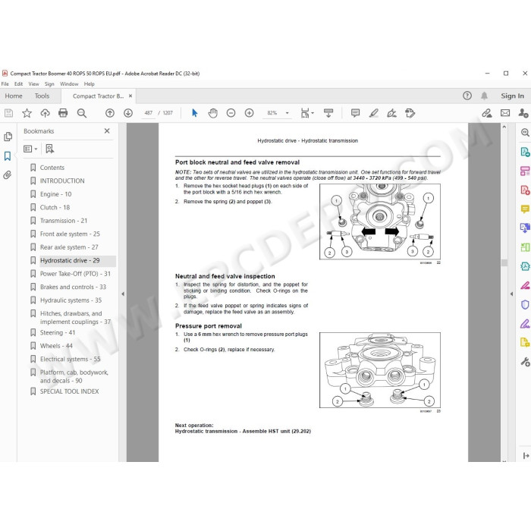Open the Attachments paperclip panel
531x531 pixels.
click(7, 175)
